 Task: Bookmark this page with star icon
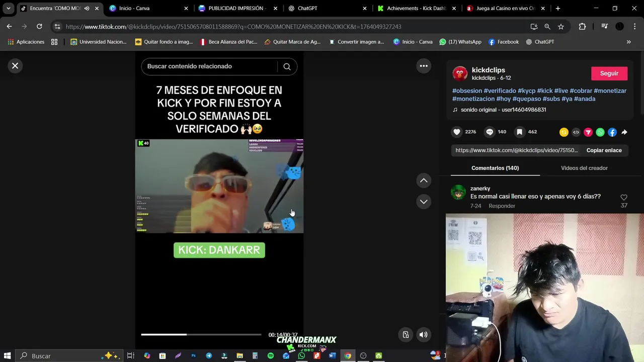(x=561, y=27)
